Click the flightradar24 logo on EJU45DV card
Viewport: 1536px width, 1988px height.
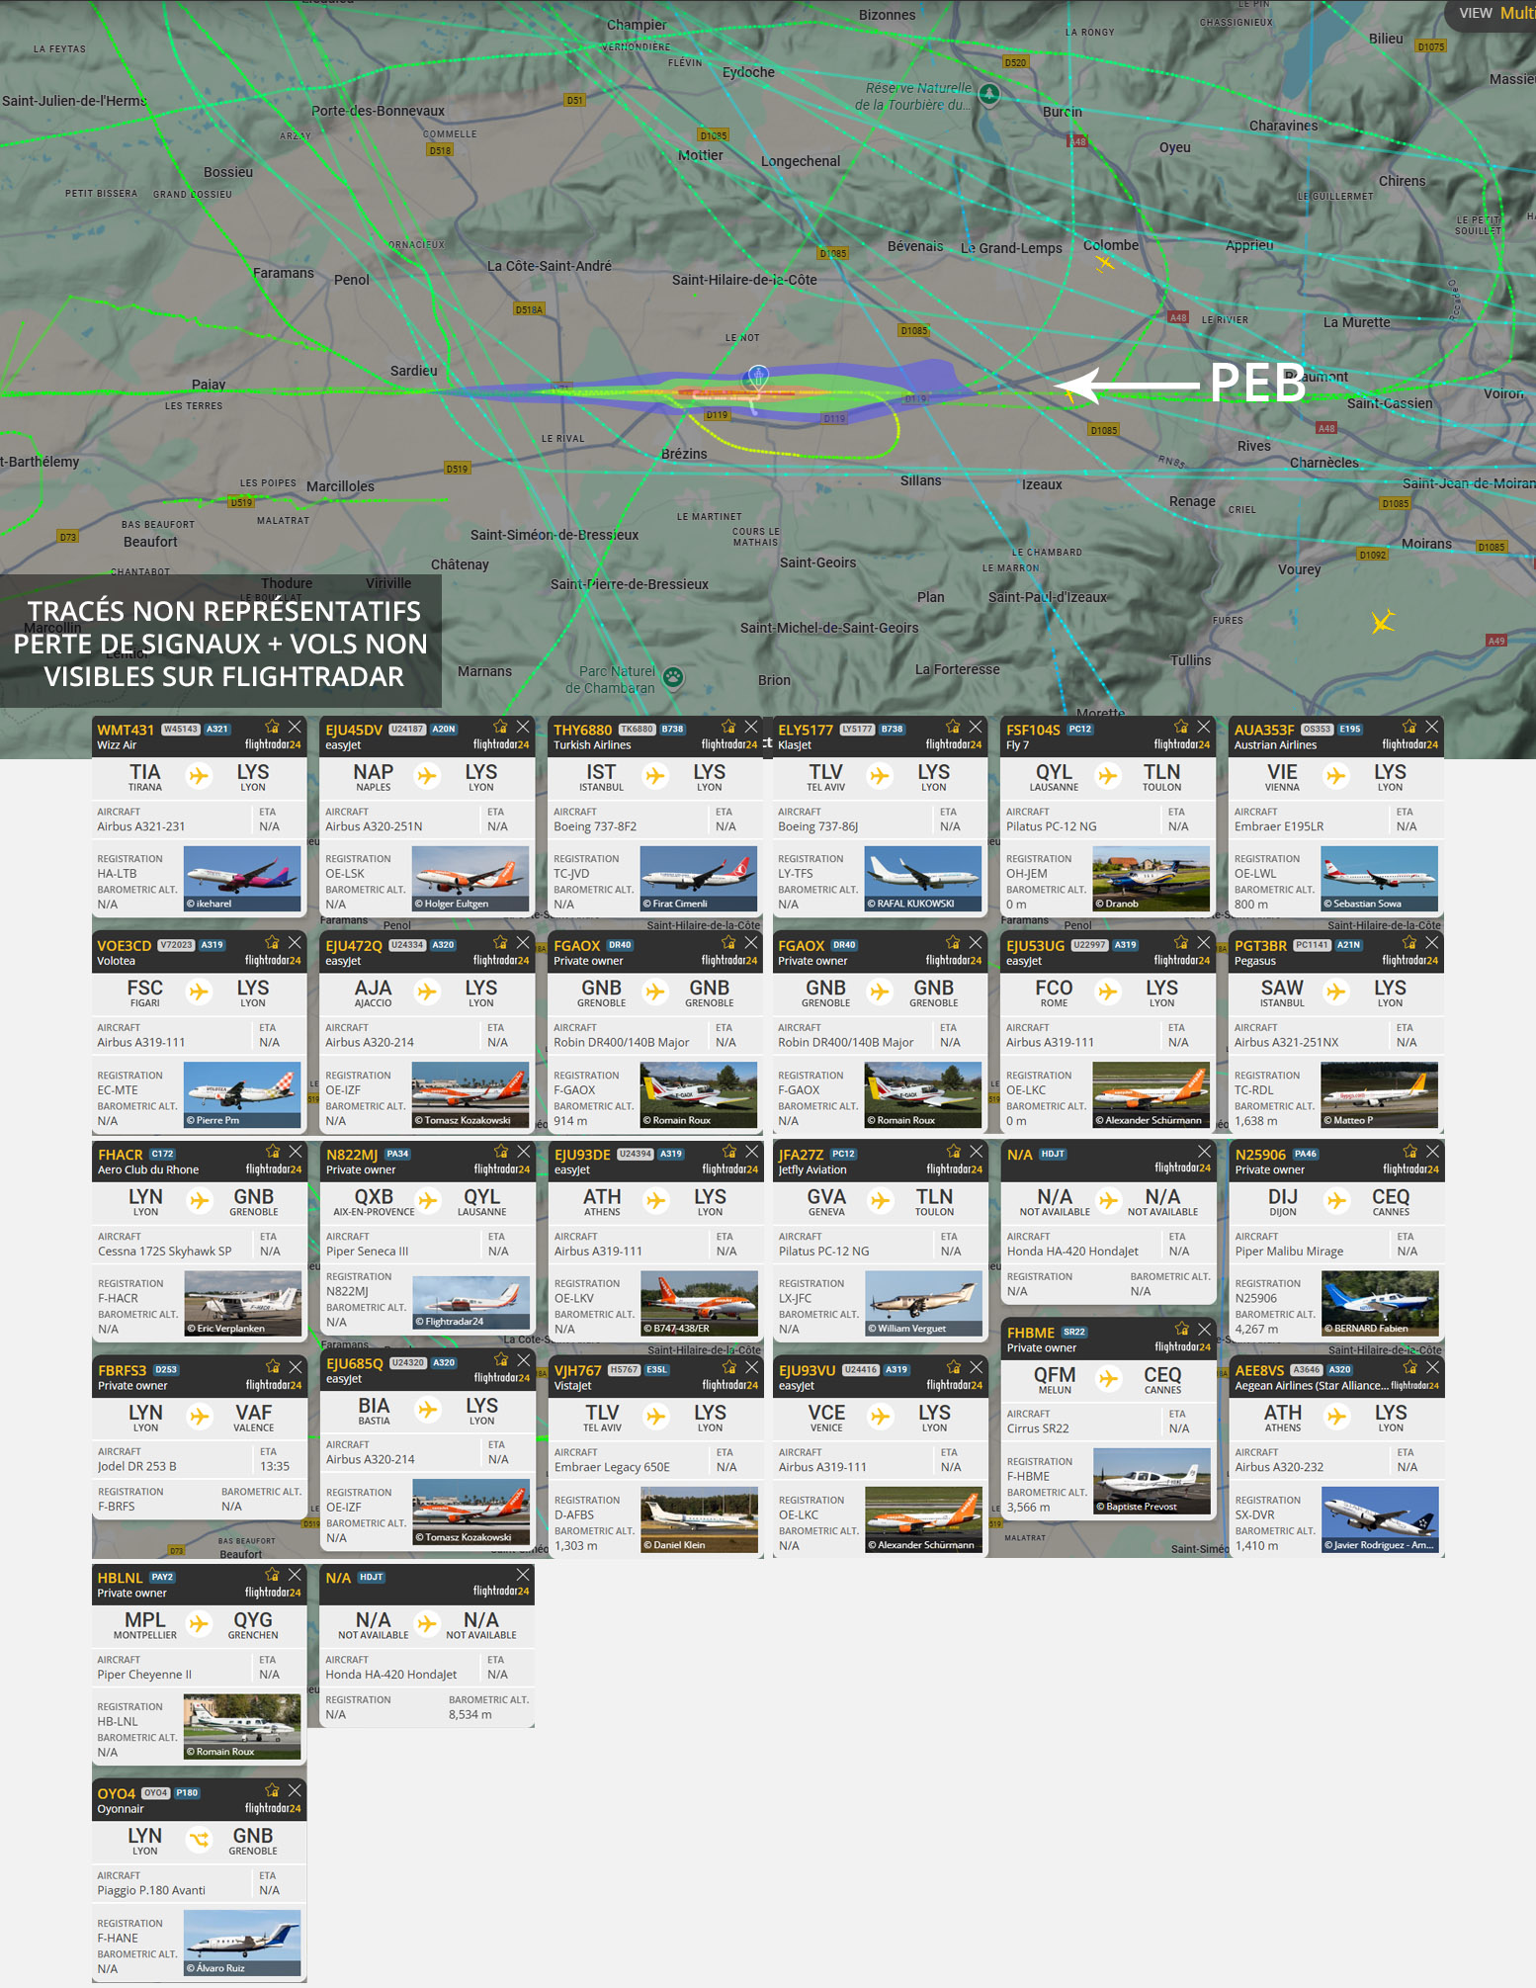coord(501,744)
